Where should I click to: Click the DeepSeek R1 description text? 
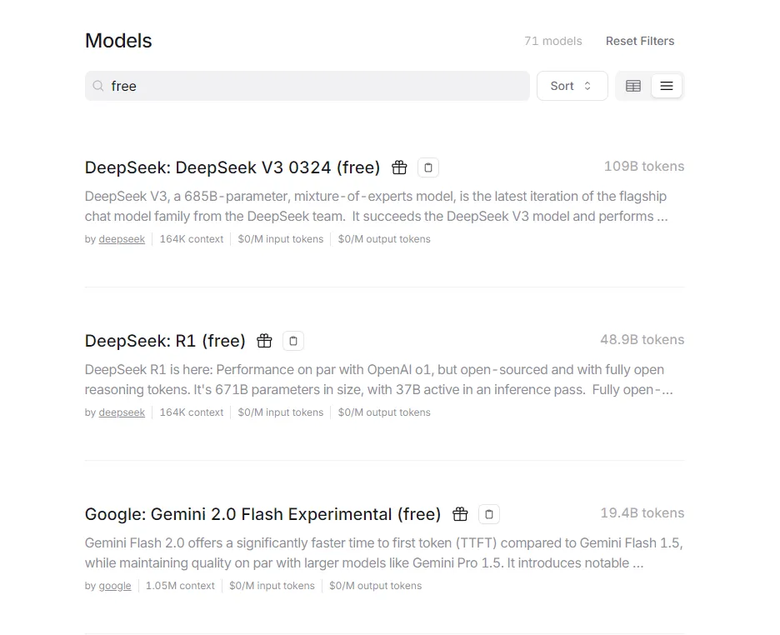375,379
